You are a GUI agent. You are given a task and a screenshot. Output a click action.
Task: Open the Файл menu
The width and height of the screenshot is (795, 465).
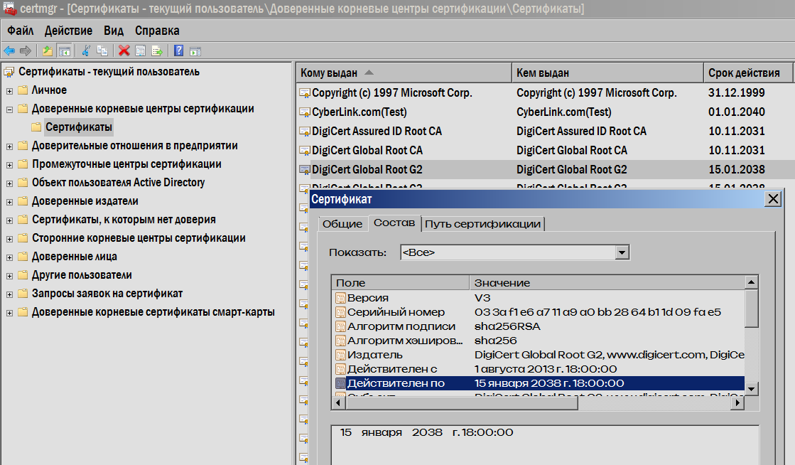pyautogui.click(x=21, y=31)
